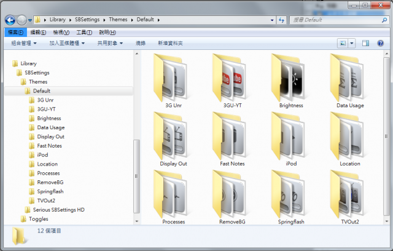This screenshot has width=393, height=251.
Task: Click the file pane scrollbar thumb
Action: 386,137
